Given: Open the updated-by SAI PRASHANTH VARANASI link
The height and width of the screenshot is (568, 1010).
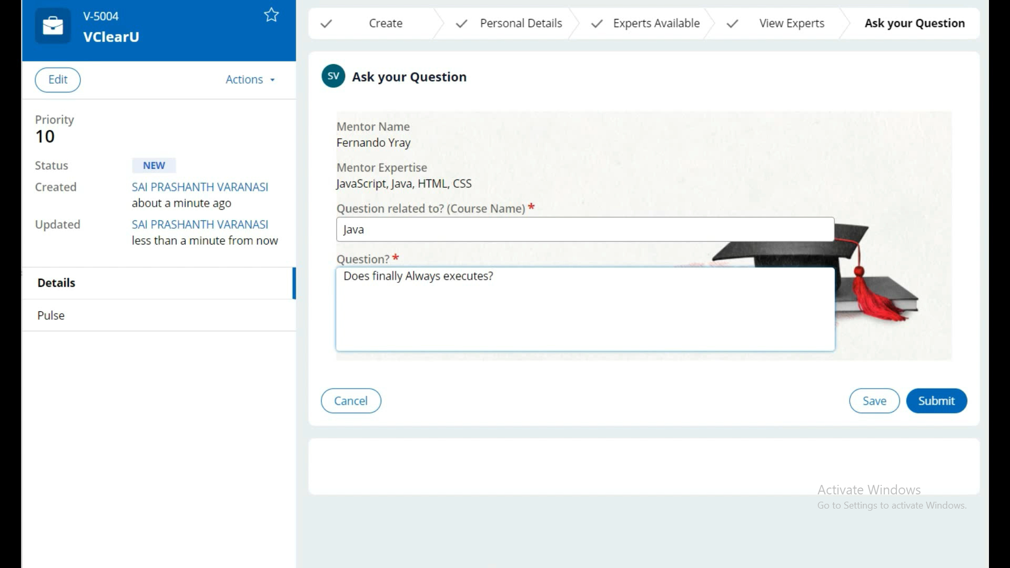Looking at the screenshot, I should (x=200, y=225).
